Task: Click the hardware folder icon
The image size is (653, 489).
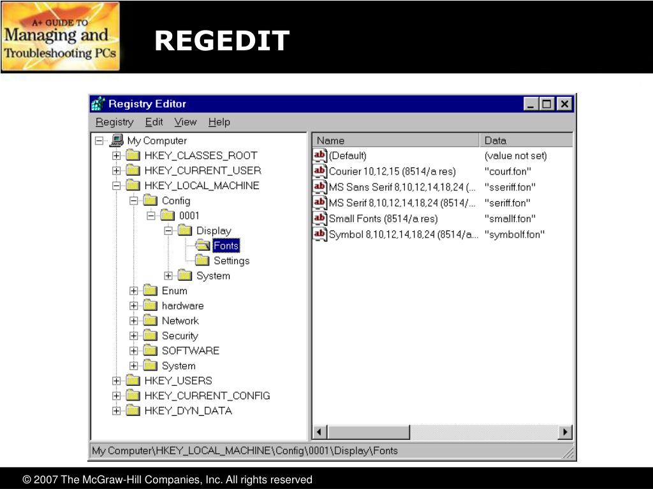Action: [x=150, y=306]
